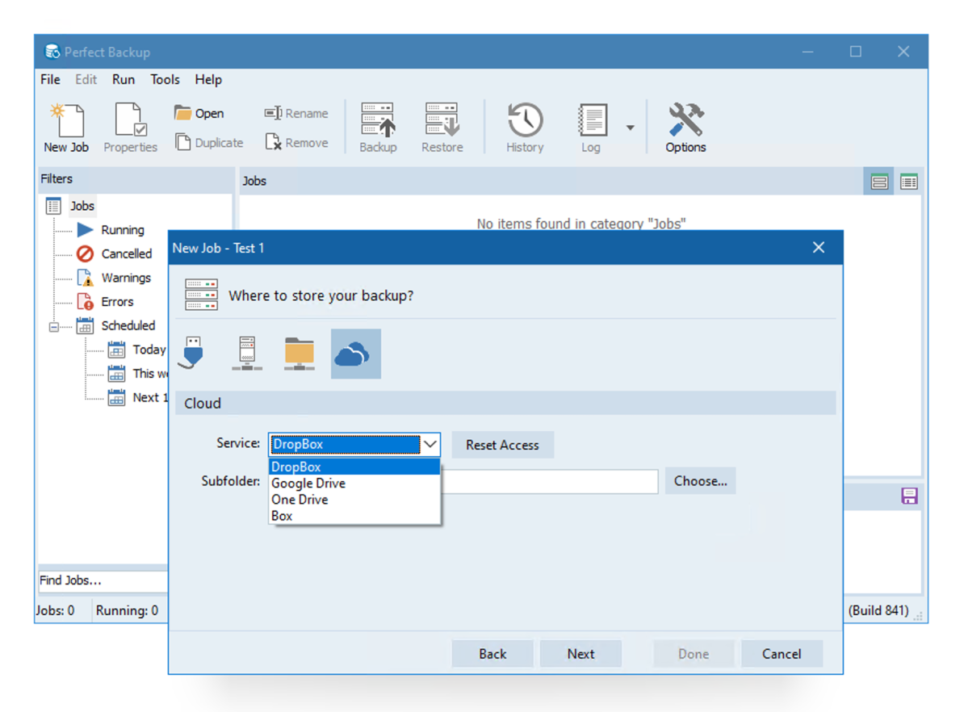Click the Duplicate job toolbar button
Screen dimensions: 968x712
[x=208, y=143]
